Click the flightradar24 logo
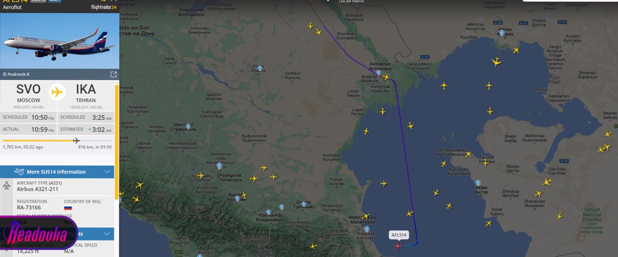 pyautogui.click(x=104, y=7)
